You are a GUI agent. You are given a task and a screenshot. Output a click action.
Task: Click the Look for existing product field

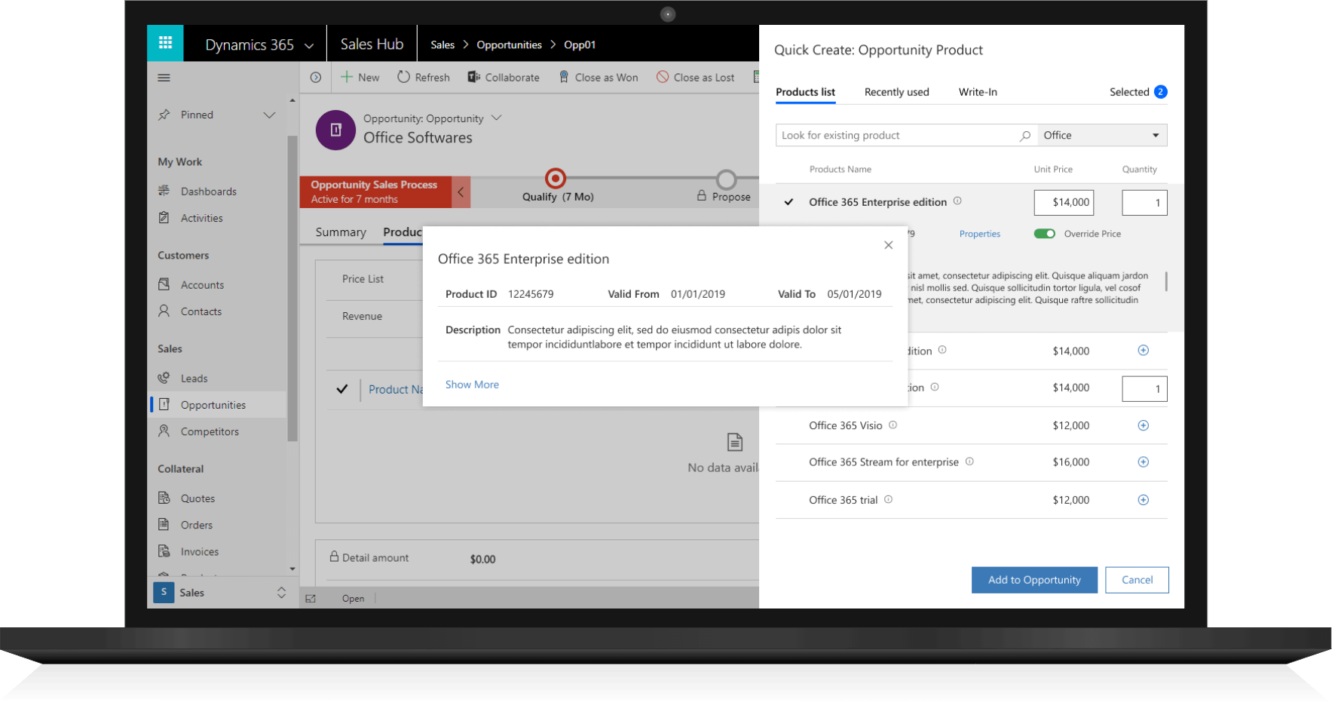(897, 135)
